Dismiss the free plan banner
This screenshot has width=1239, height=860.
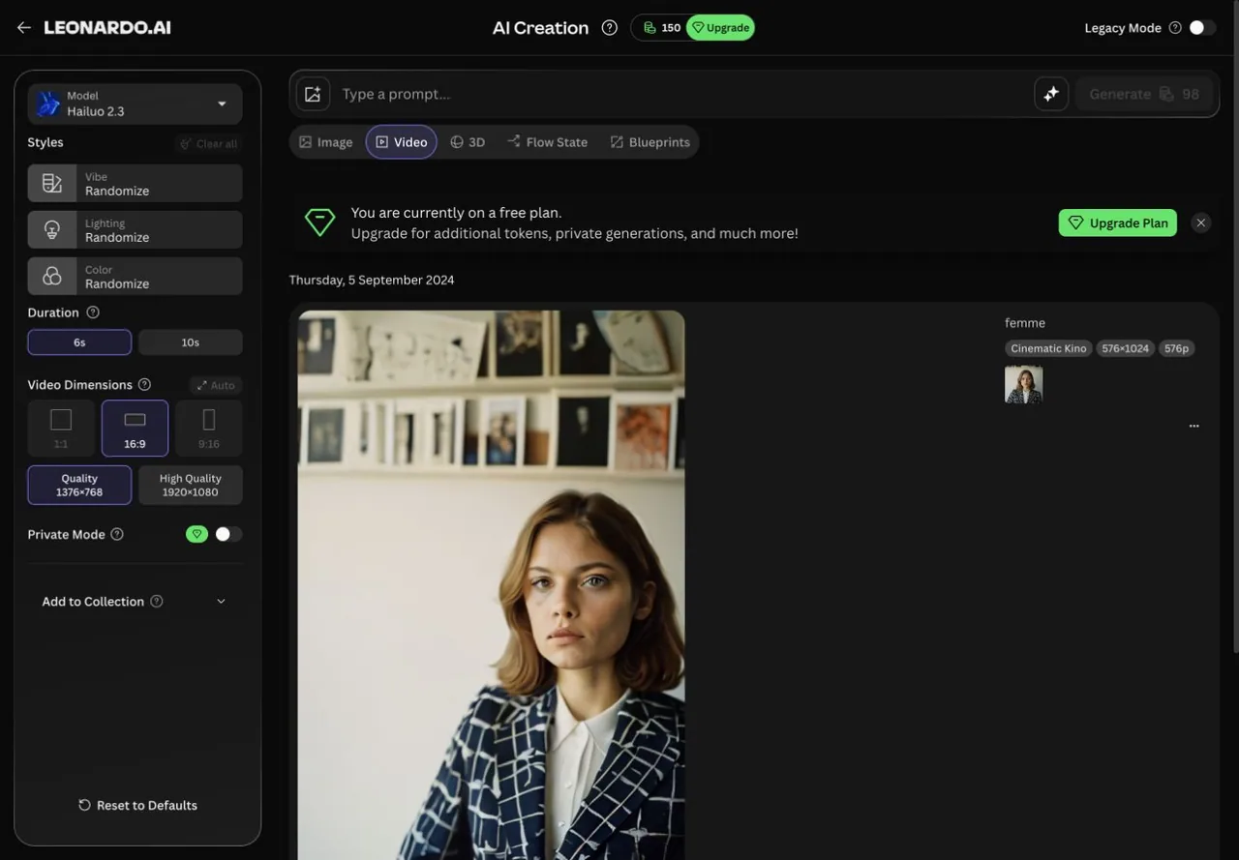point(1201,222)
